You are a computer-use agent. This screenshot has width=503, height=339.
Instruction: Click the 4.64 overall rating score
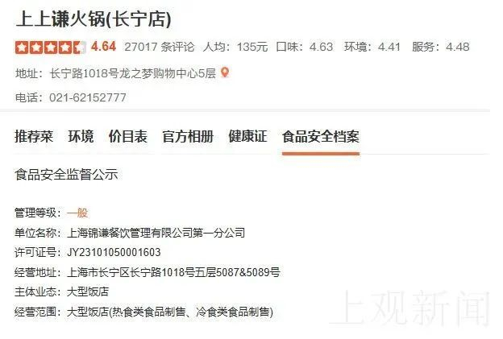coord(103,47)
